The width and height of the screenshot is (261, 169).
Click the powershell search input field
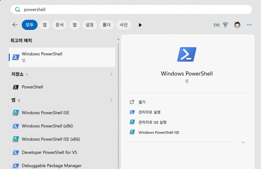[x=131, y=9]
